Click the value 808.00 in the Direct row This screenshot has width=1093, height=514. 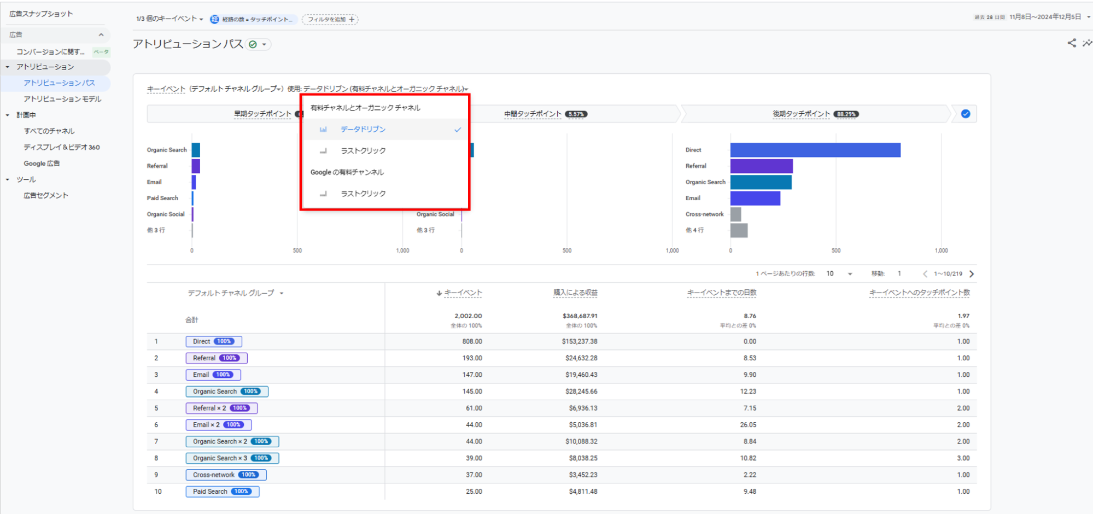point(472,342)
